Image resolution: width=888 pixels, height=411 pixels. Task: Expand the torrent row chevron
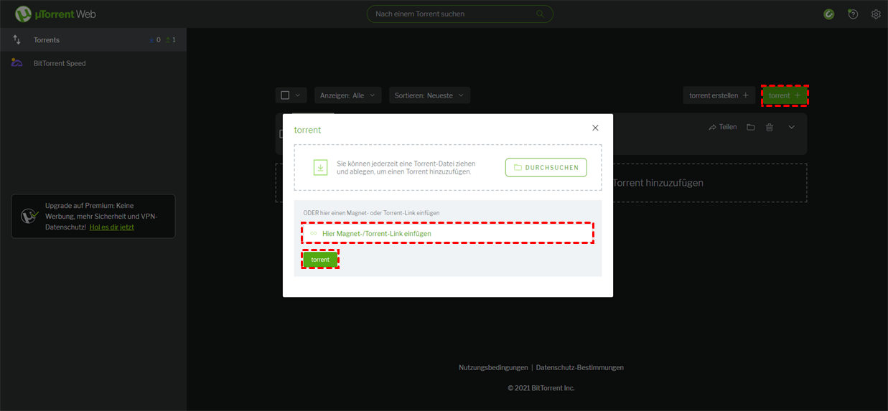coord(792,127)
